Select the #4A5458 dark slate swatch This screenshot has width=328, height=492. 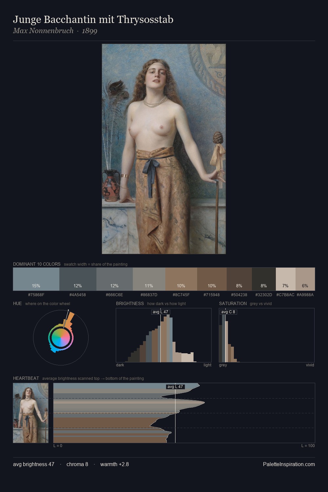(x=78, y=279)
